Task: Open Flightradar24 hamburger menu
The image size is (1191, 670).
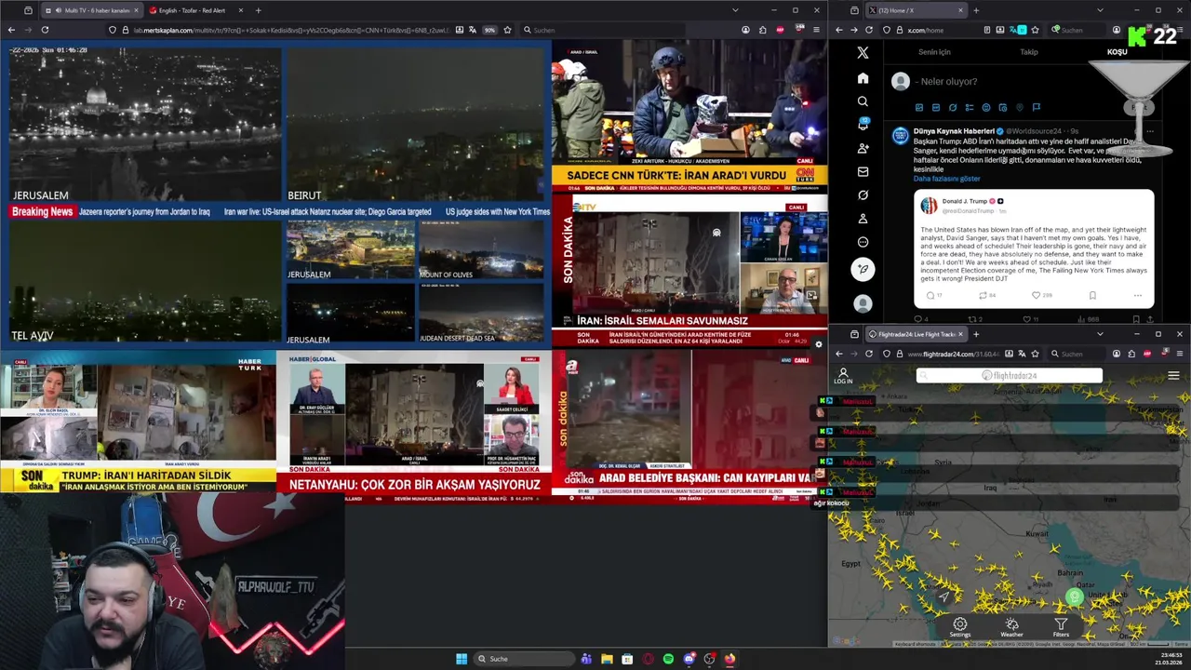Action: [1173, 376]
